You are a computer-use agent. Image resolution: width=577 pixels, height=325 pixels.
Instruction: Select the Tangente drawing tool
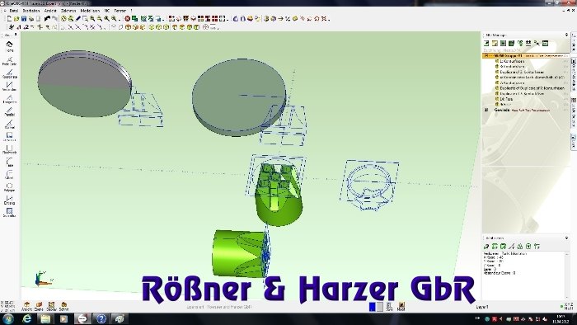point(10,99)
